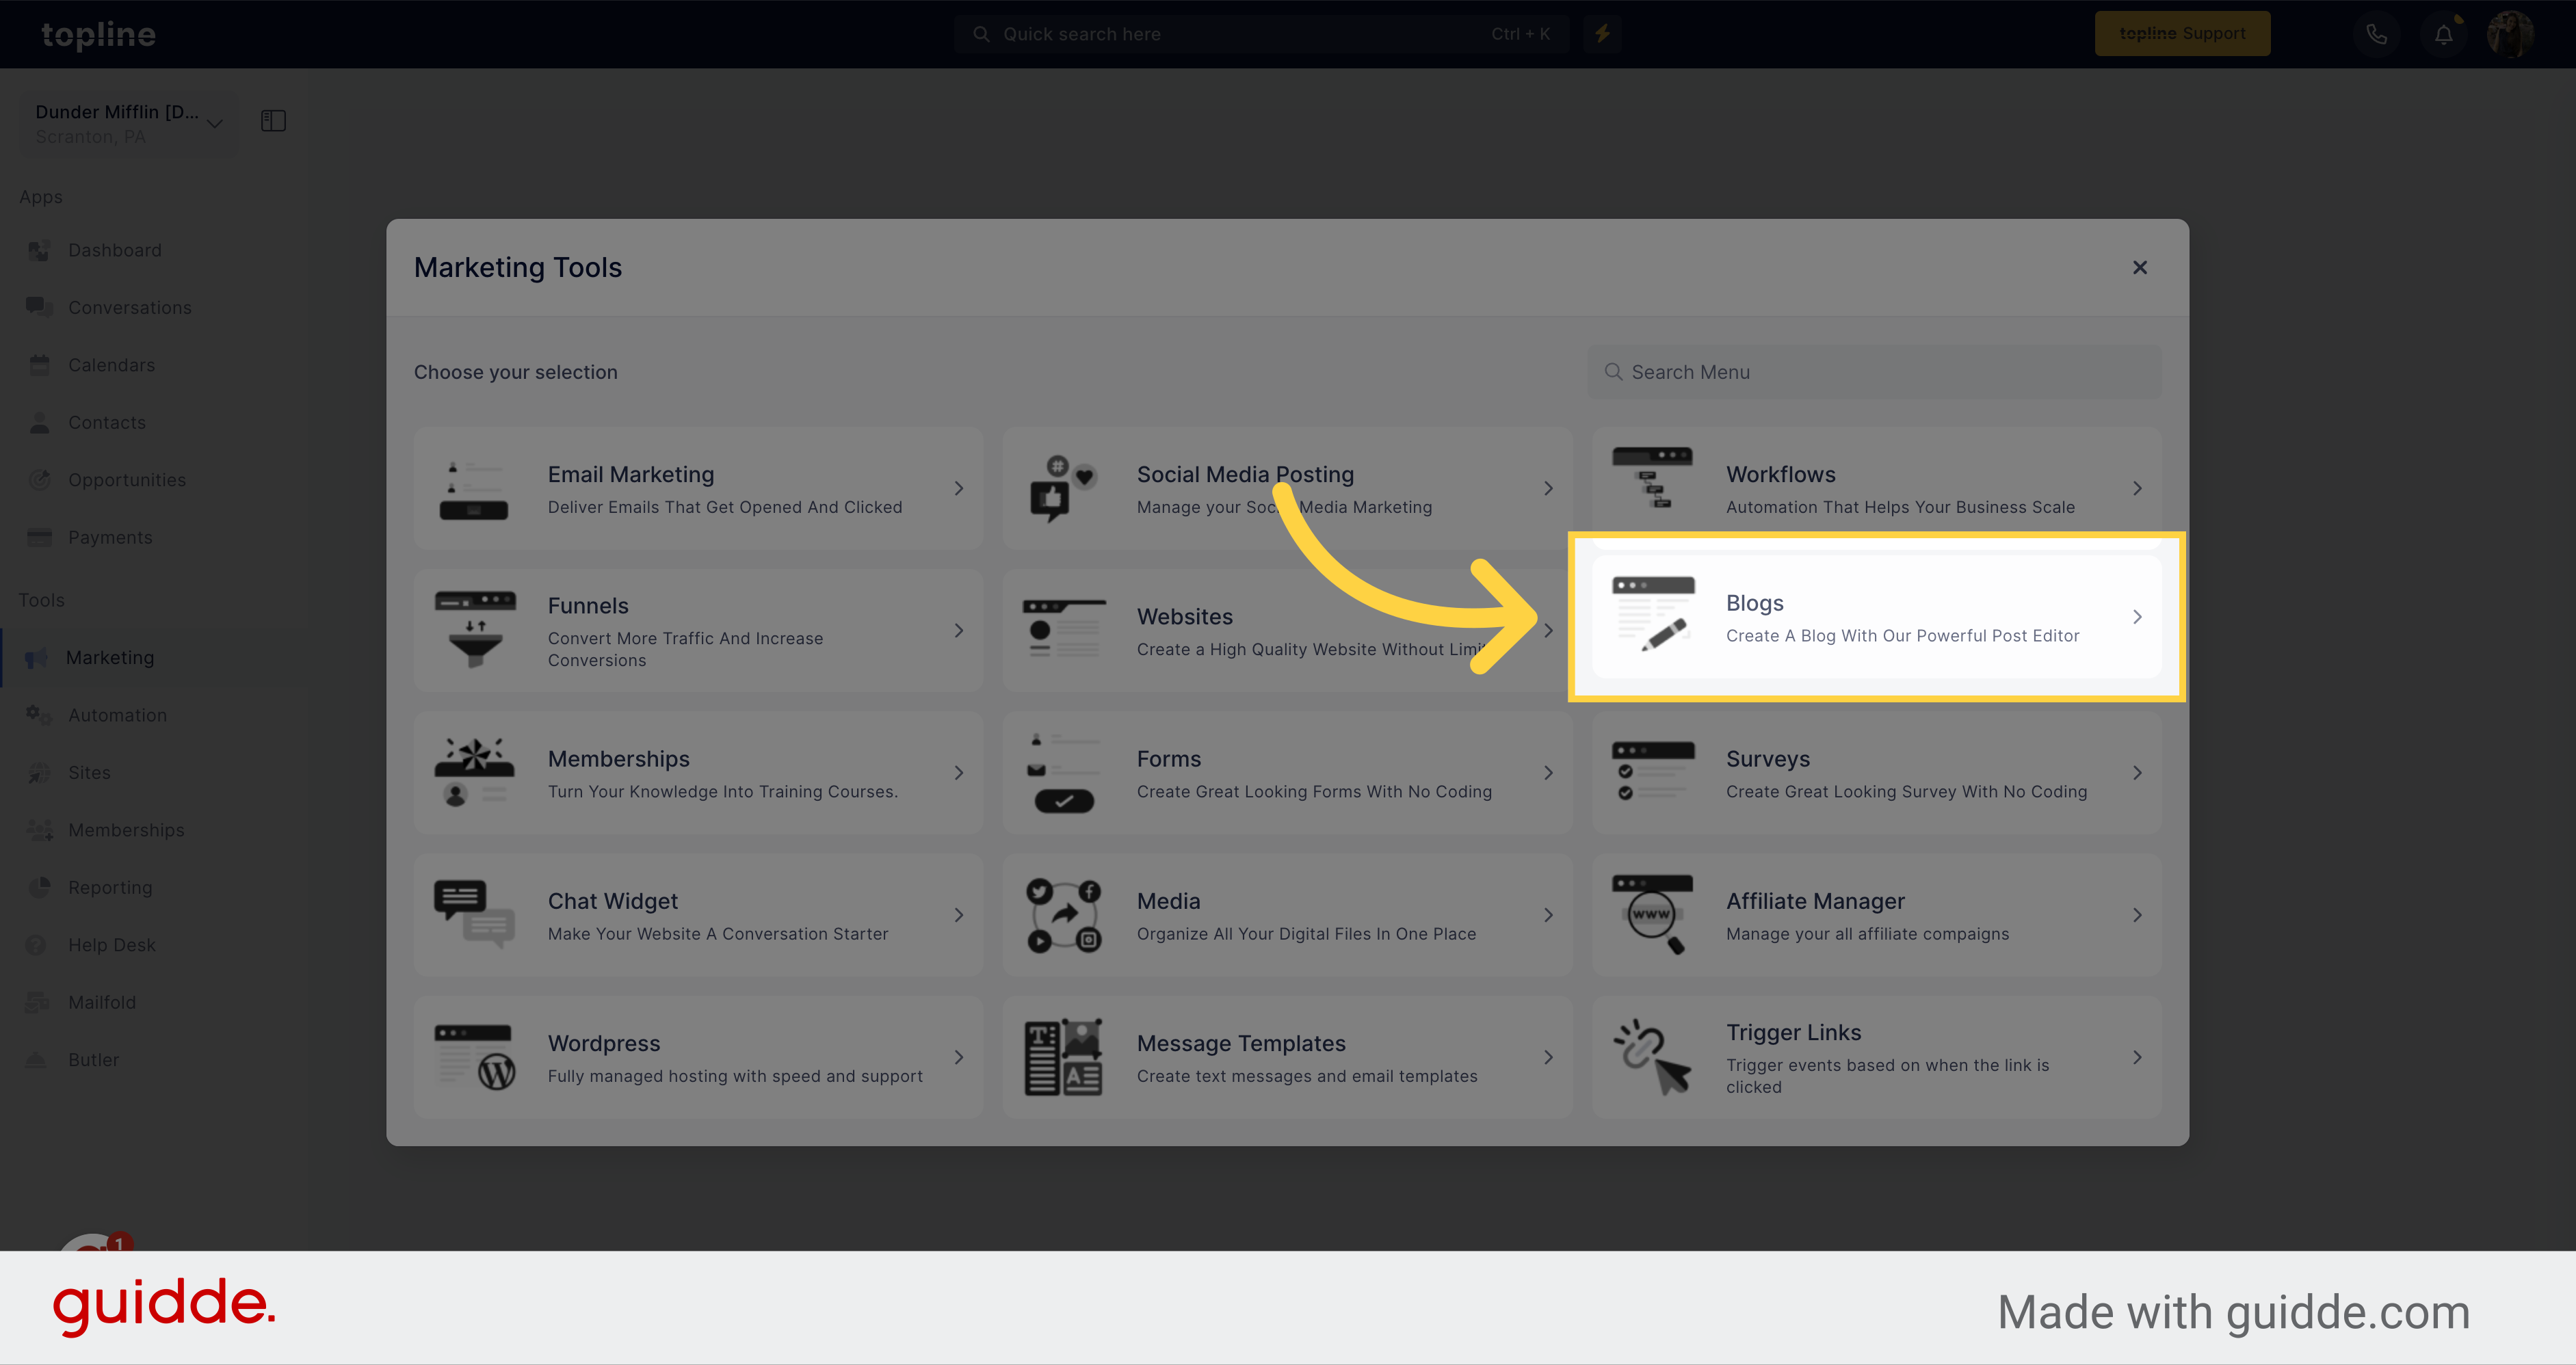Click the chevron on Wordpress card

pyautogui.click(x=958, y=1057)
